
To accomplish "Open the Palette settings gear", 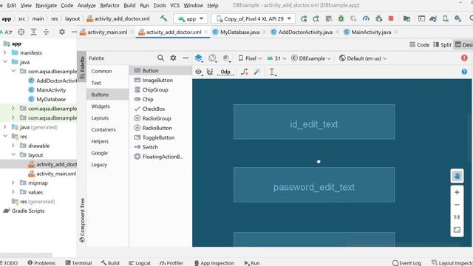I will point(173,58).
